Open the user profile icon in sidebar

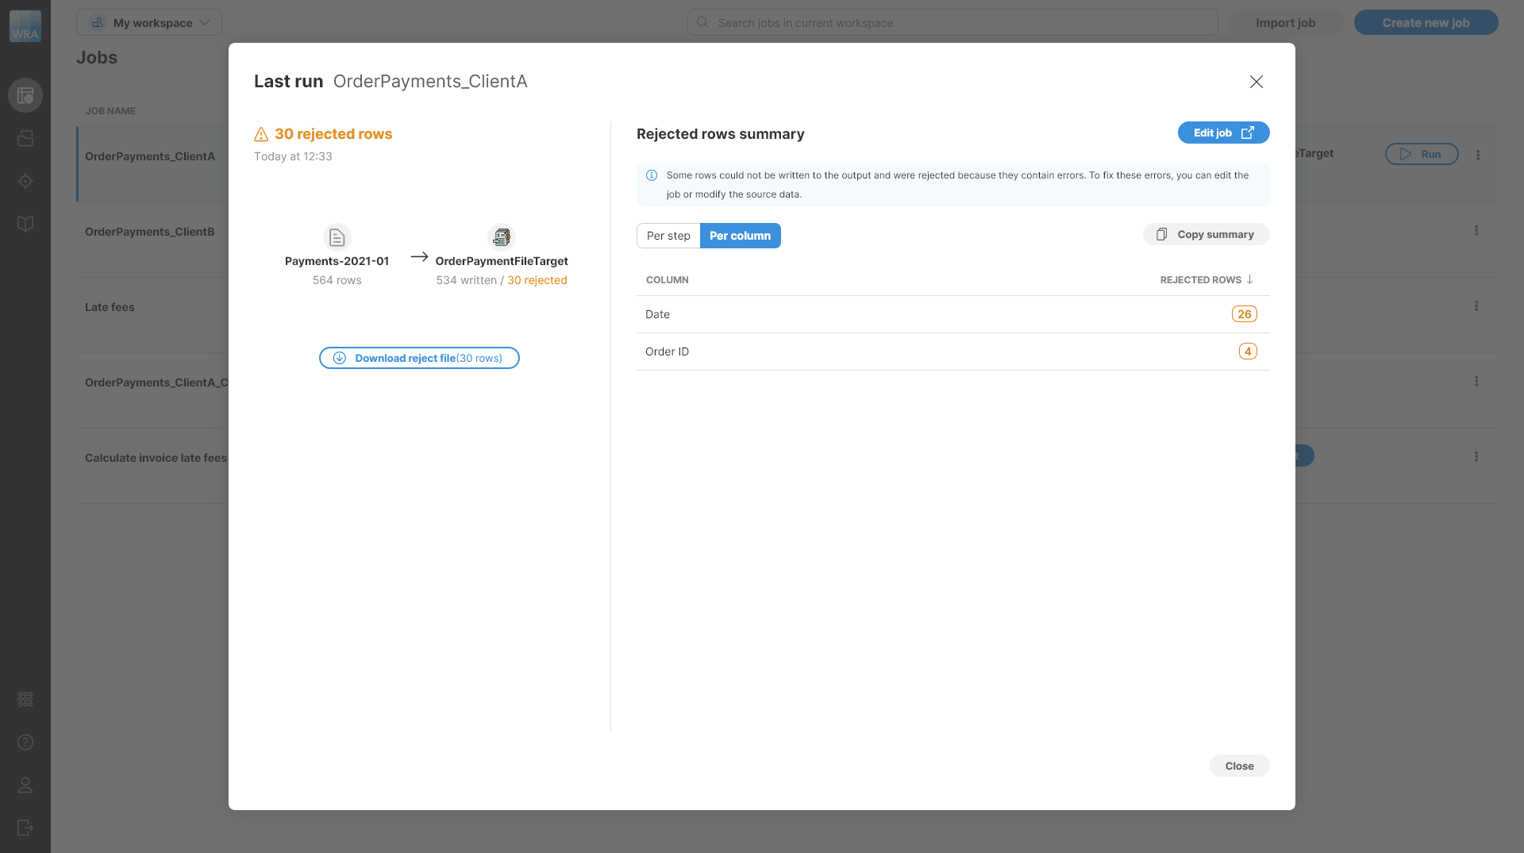coord(25,785)
